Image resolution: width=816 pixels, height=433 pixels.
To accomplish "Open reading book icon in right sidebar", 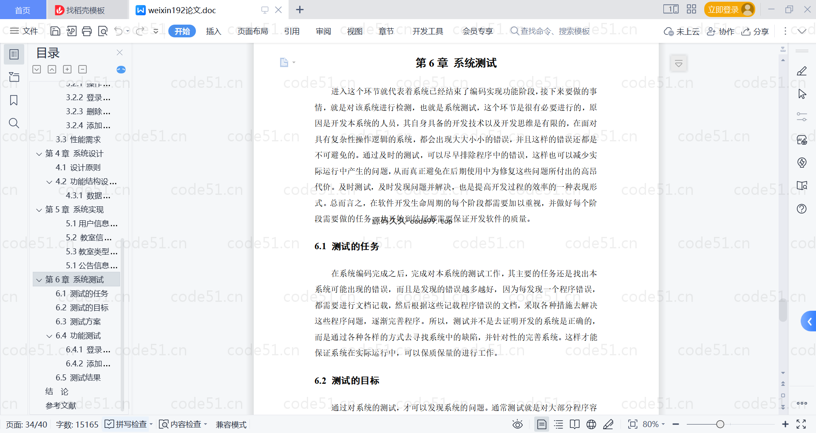I will (802, 186).
